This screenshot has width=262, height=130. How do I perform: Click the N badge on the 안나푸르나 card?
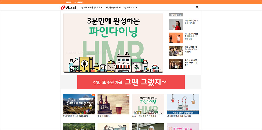click(x=93, y=95)
